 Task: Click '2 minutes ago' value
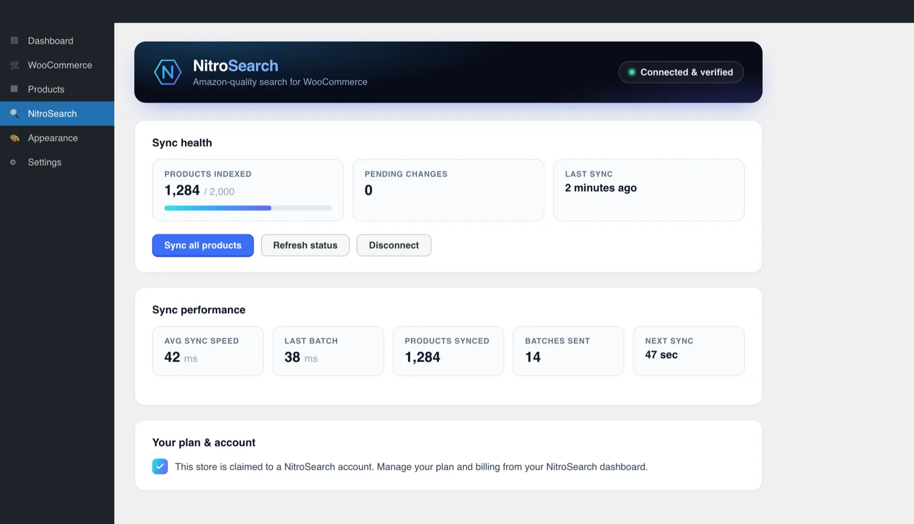tap(601, 188)
